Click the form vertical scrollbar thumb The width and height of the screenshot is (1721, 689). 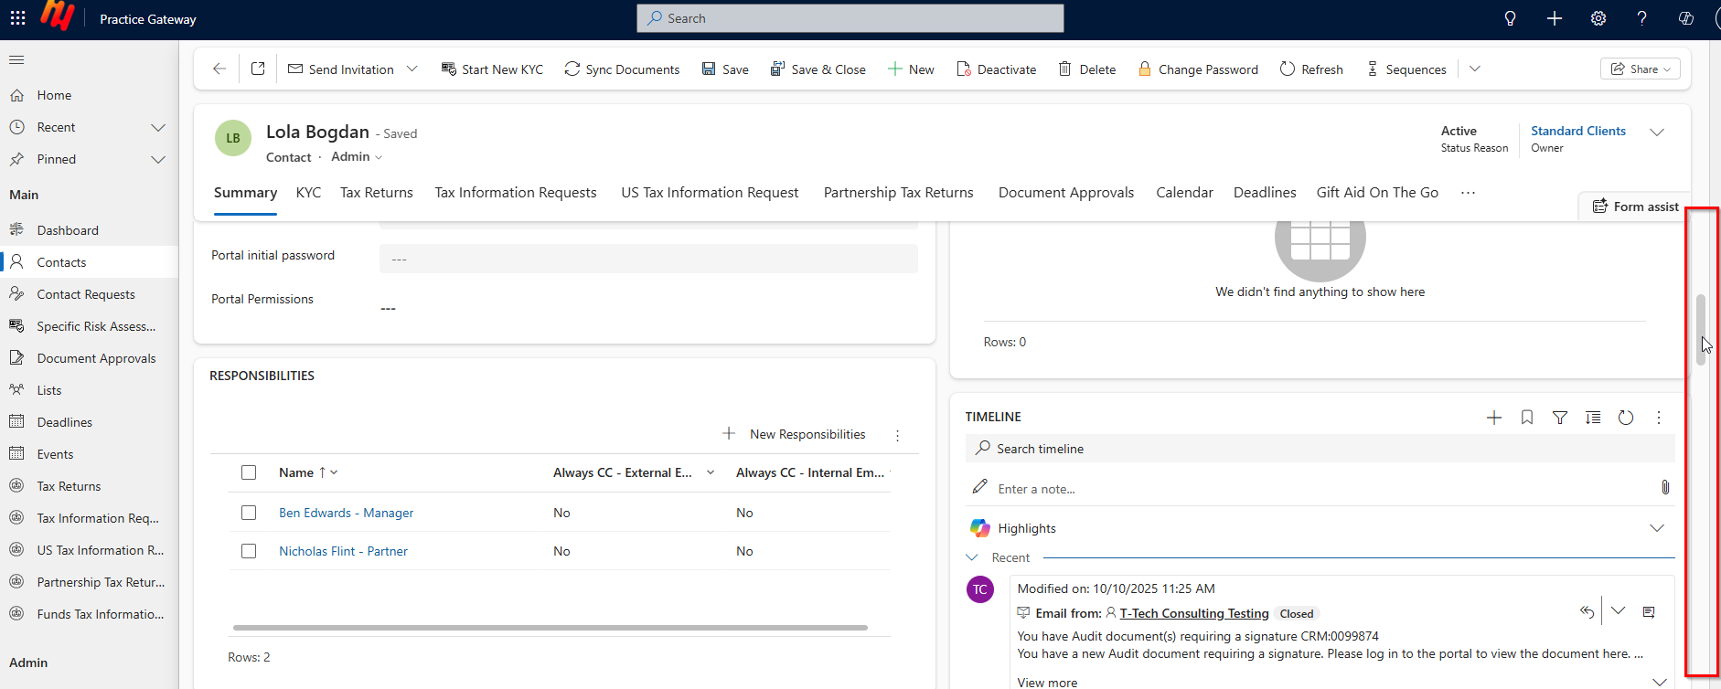tap(1701, 329)
